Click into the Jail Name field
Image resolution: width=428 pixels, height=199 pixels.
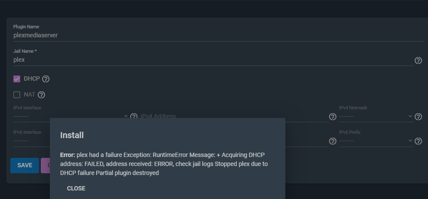coord(214,60)
